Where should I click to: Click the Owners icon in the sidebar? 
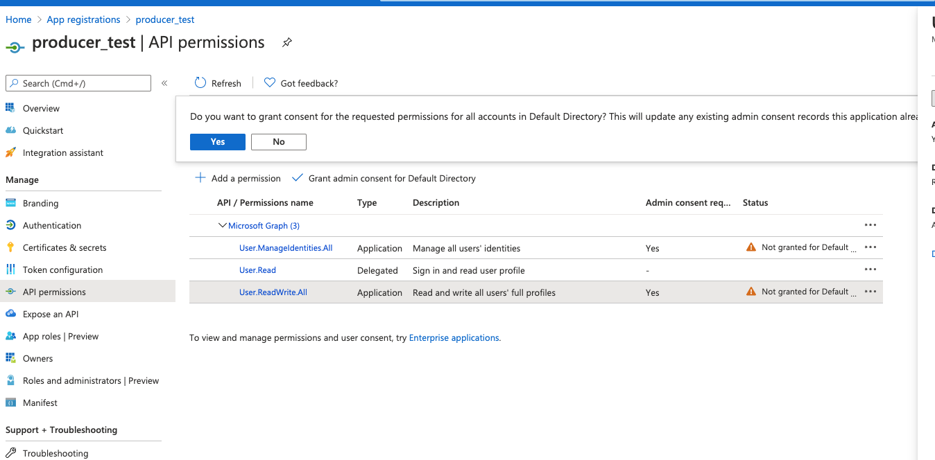pyautogui.click(x=10, y=358)
